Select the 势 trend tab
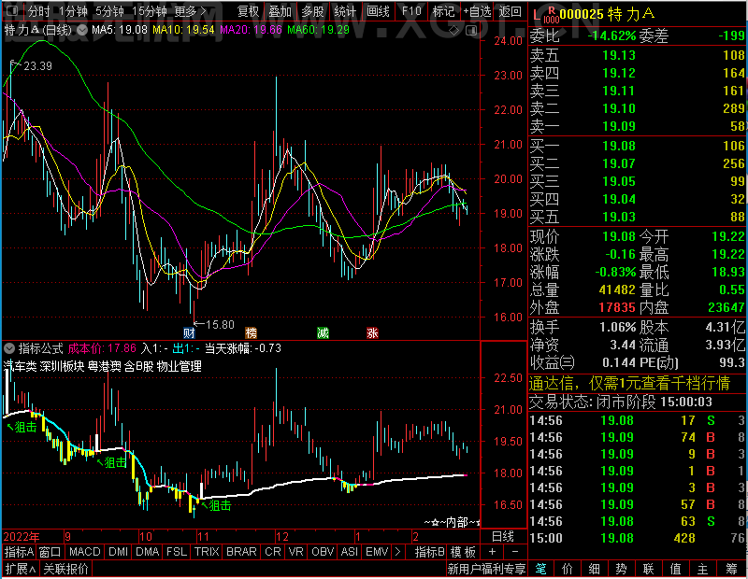The height and width of the screenshot is (579, 748). tap(621, 569)
